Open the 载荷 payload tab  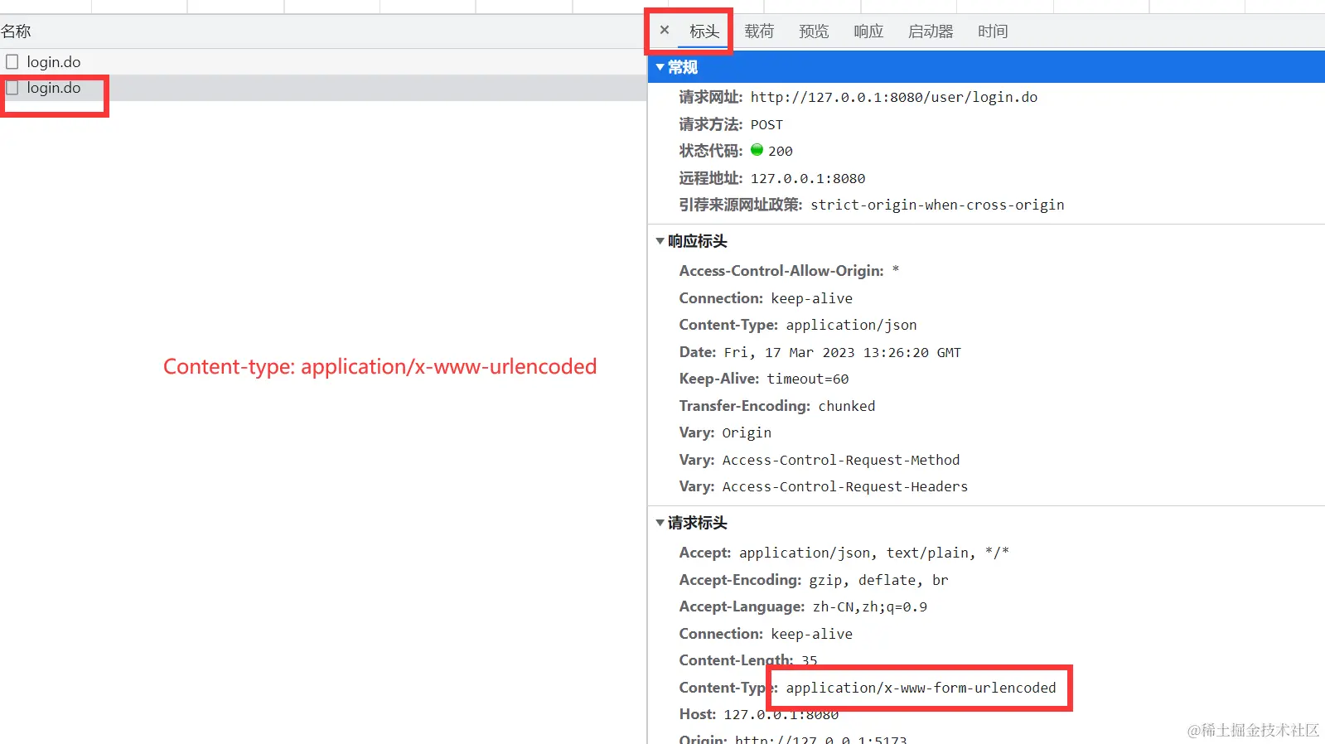[759, 31]
